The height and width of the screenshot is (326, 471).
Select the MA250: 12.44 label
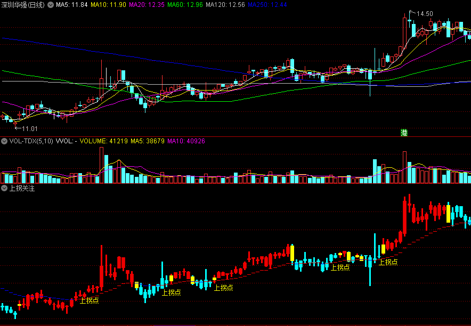tap(267, 5)
